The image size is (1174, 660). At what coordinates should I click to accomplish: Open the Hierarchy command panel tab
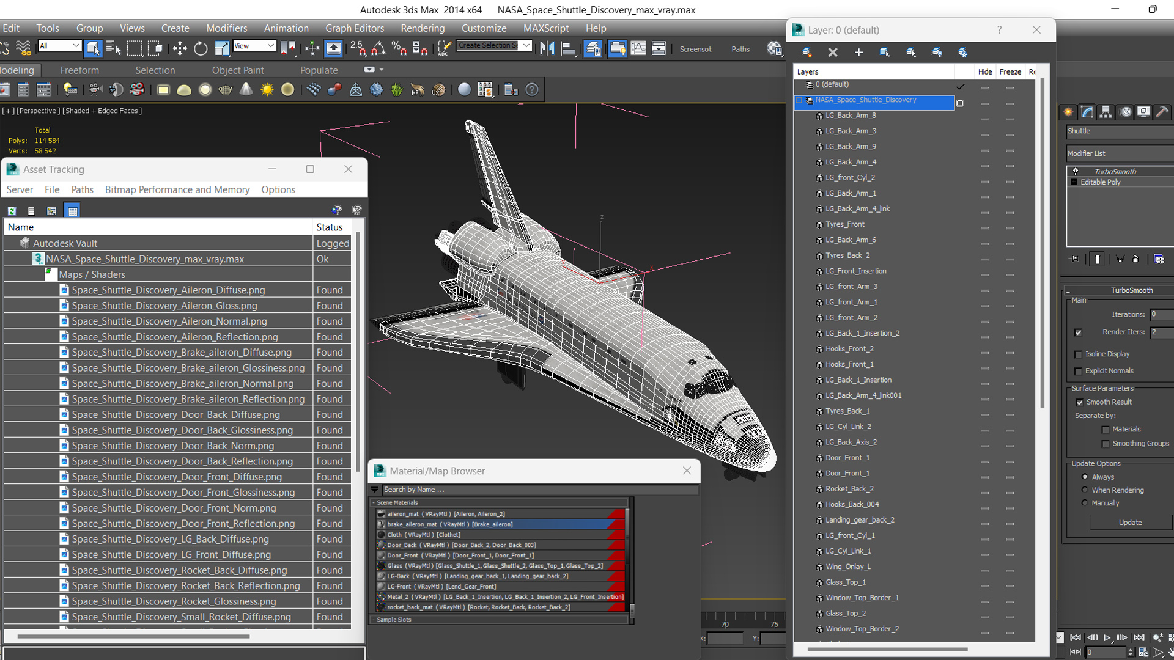click(1106, 112)
